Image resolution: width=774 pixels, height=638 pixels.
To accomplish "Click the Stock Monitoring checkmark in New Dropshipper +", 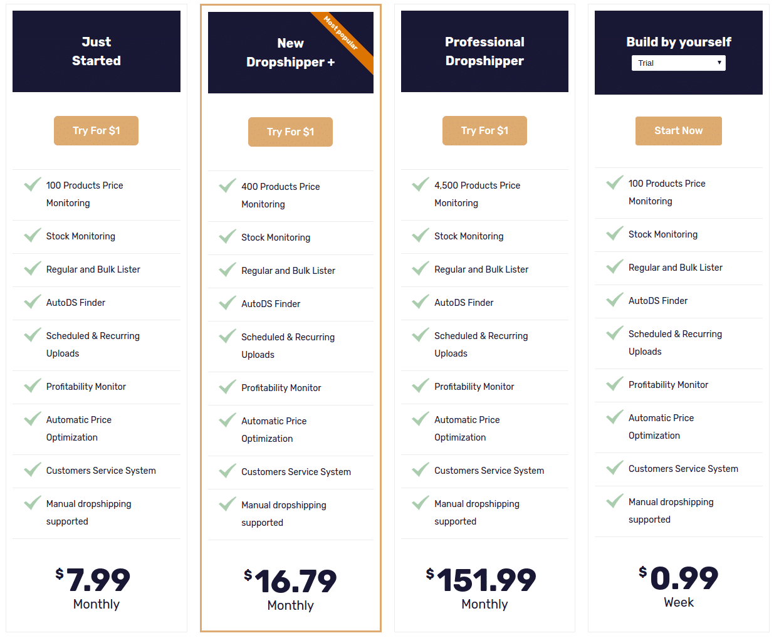I will 226,237.
